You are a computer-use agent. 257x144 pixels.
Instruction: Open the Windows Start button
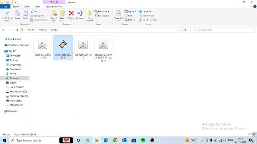click(x=4, y=140)
